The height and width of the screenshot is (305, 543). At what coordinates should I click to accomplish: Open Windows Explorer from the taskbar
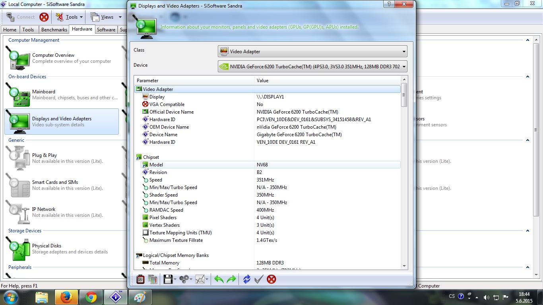coord(42,297)
